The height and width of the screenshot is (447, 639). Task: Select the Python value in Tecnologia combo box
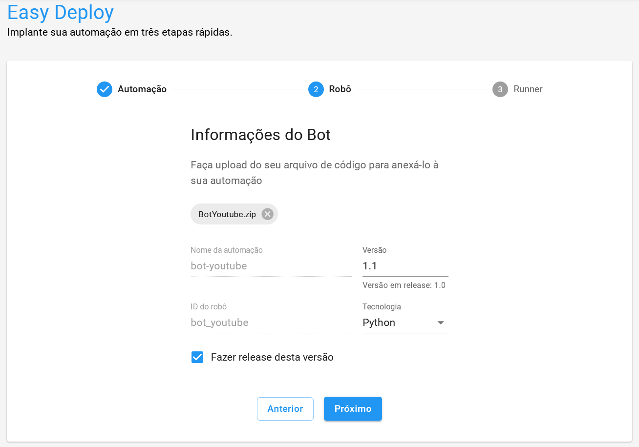[x=379, y=323]
